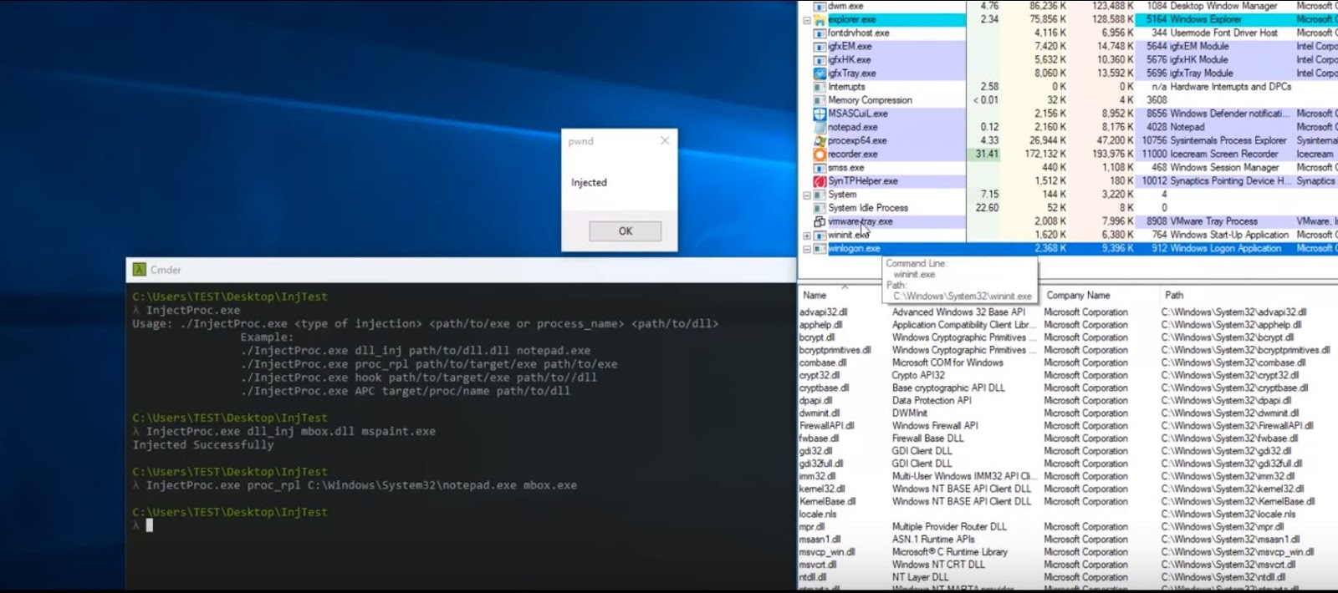Select the dwm.exe process icon

(x=820, y=6)
